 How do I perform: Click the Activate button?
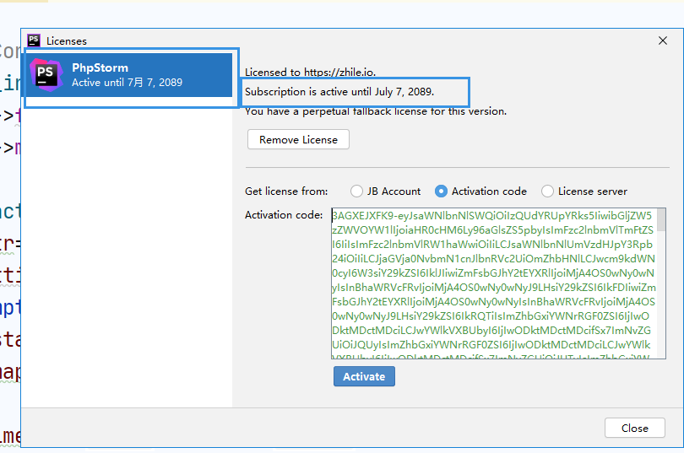click(364, 376)
